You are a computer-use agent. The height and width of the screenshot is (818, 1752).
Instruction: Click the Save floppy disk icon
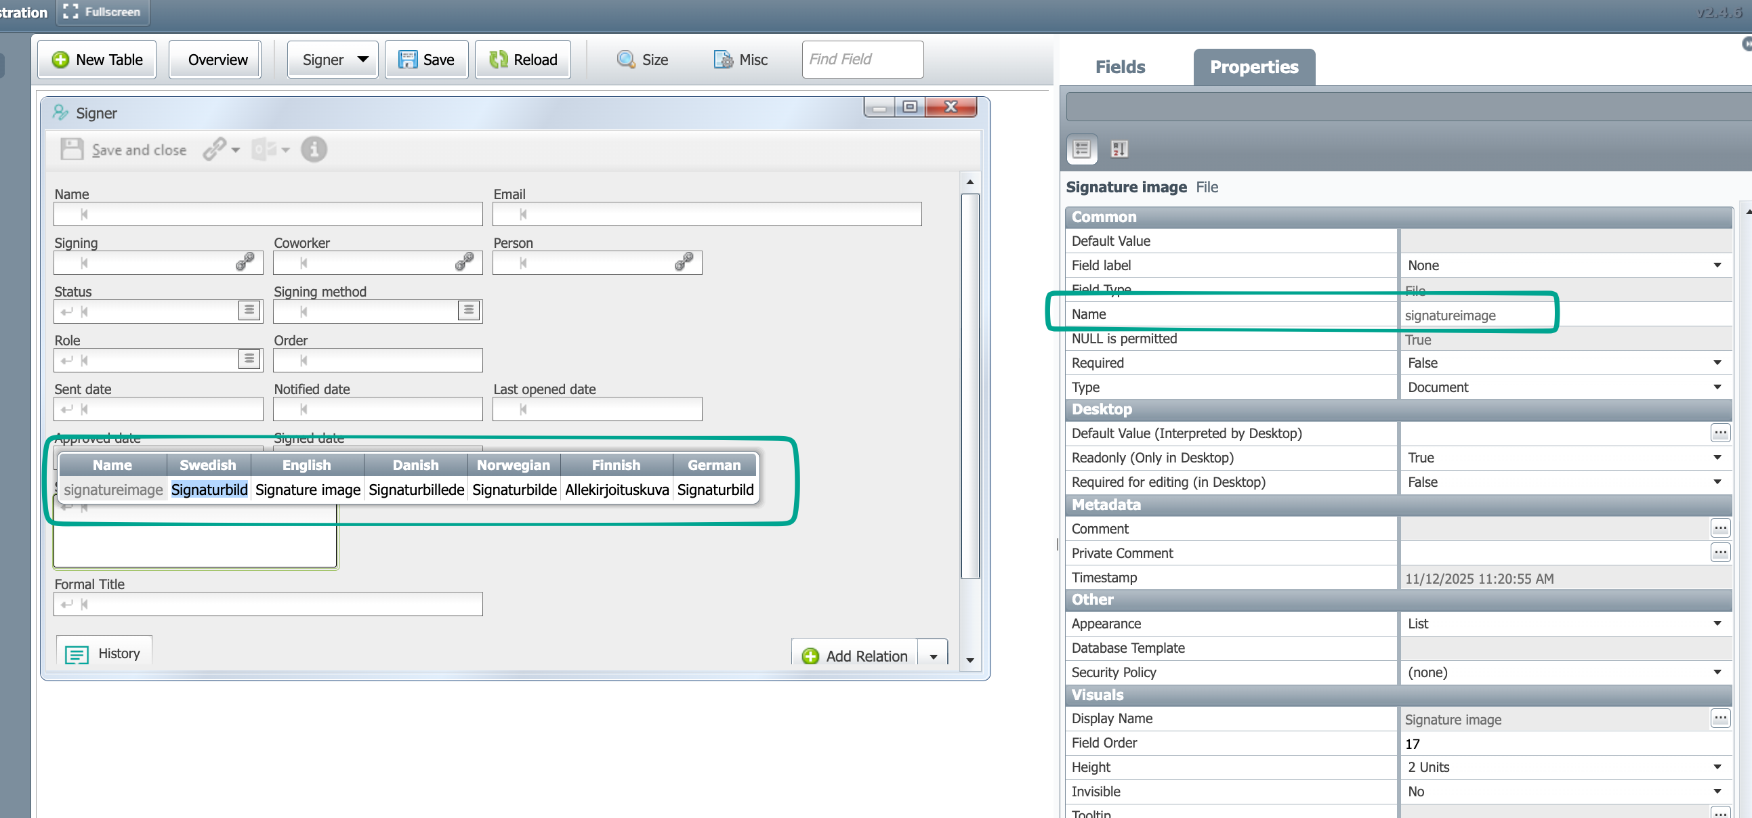click(x=407, y=60)
